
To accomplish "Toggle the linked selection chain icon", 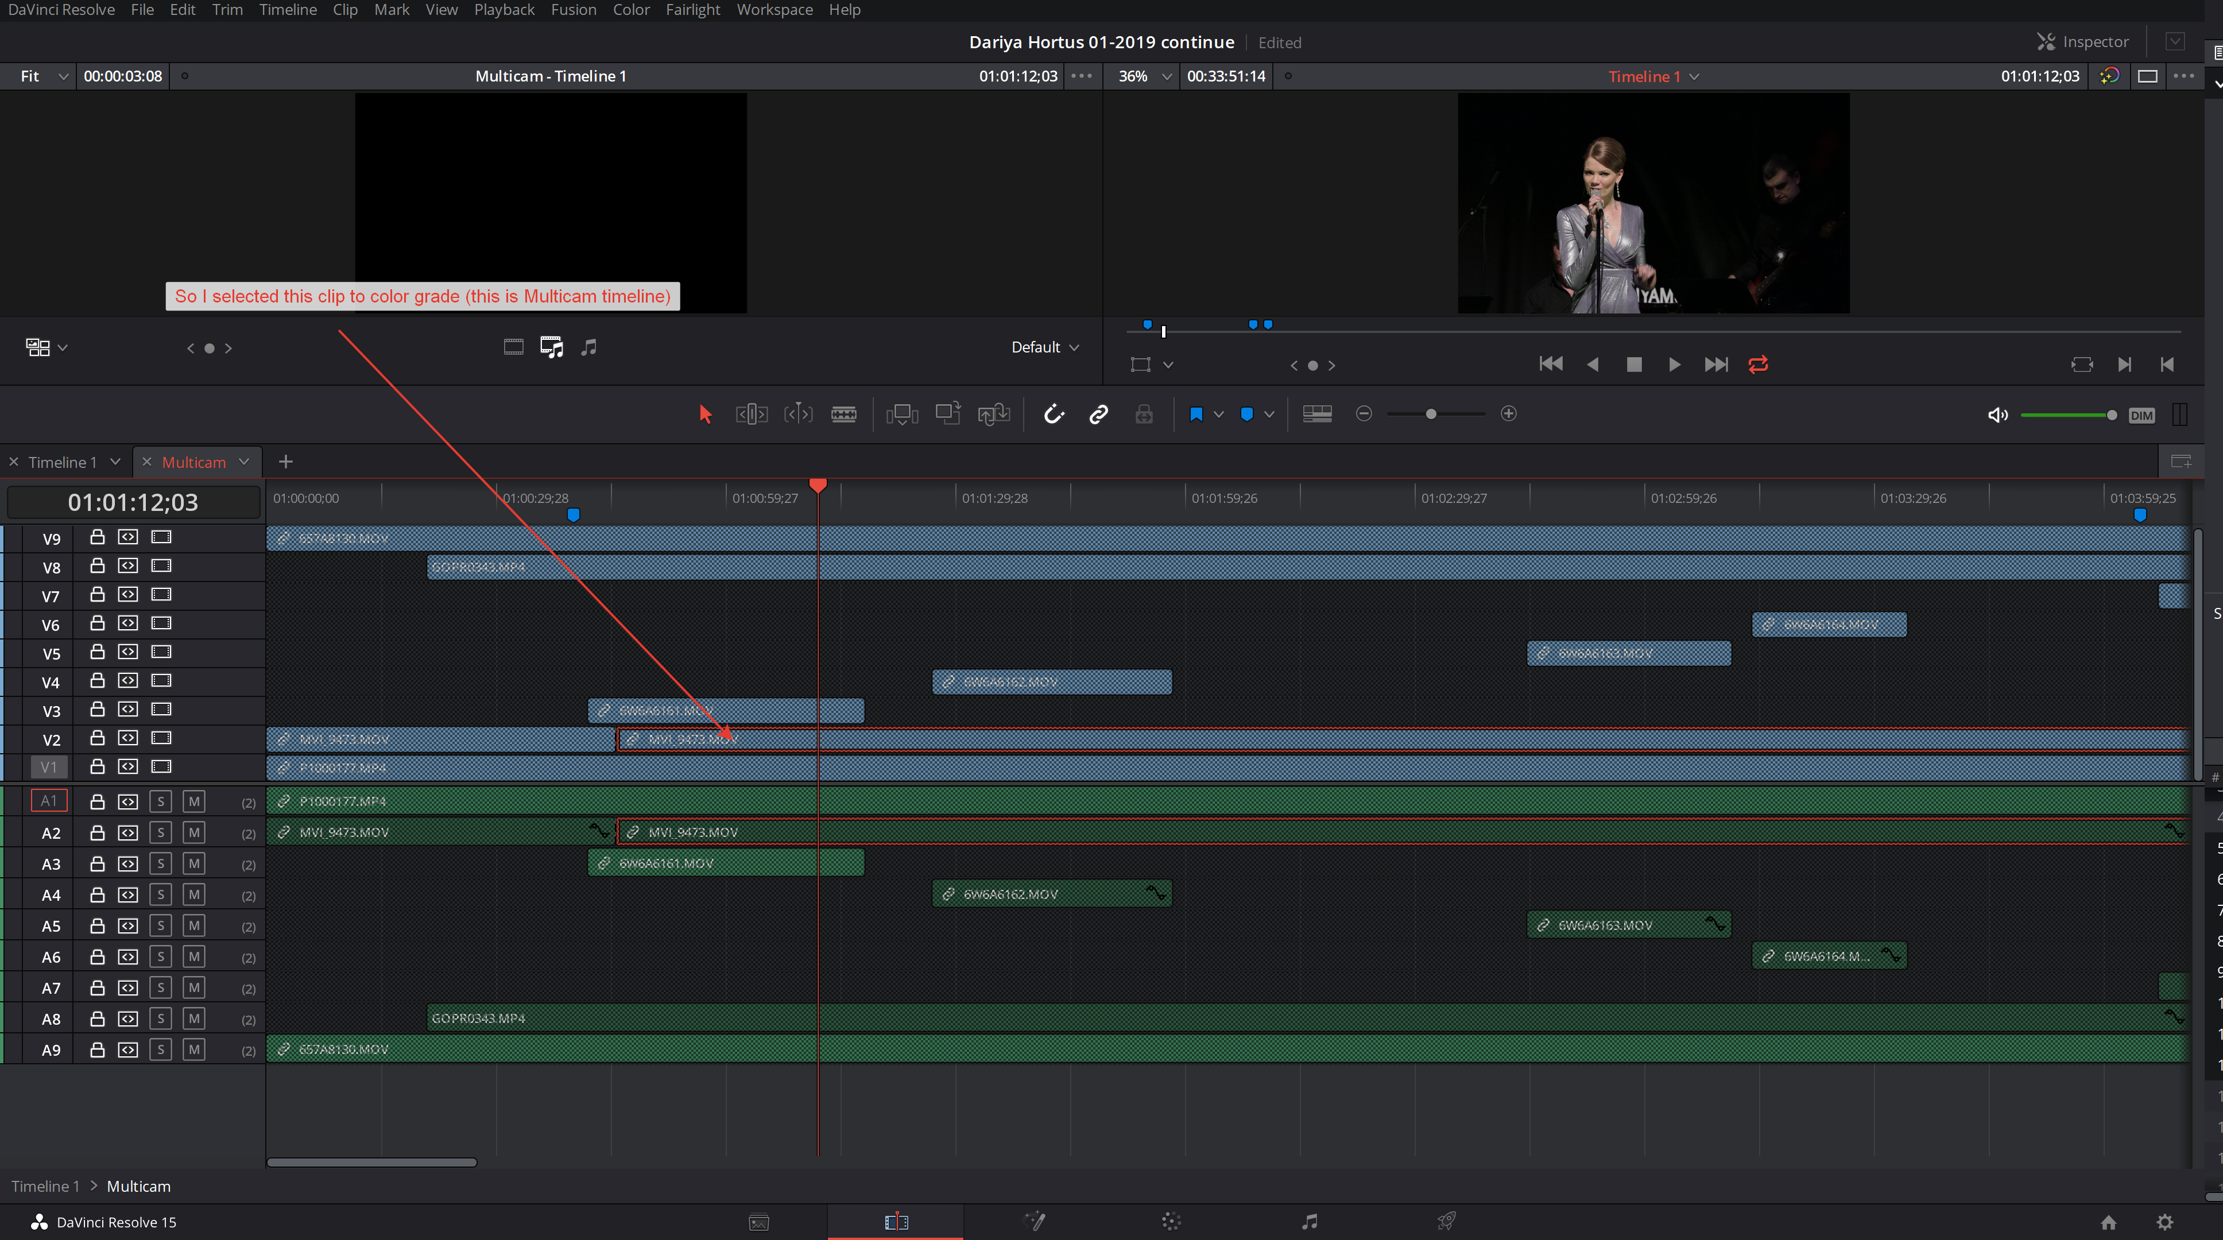I will 1098,414.
